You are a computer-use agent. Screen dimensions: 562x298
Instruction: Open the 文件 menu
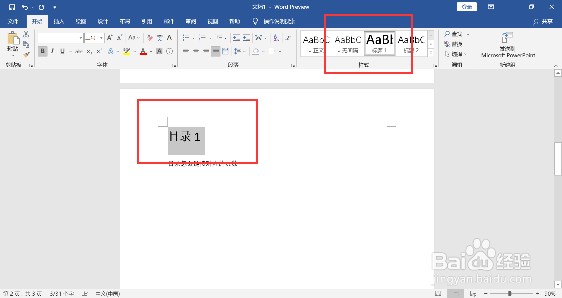coord(13,21)
